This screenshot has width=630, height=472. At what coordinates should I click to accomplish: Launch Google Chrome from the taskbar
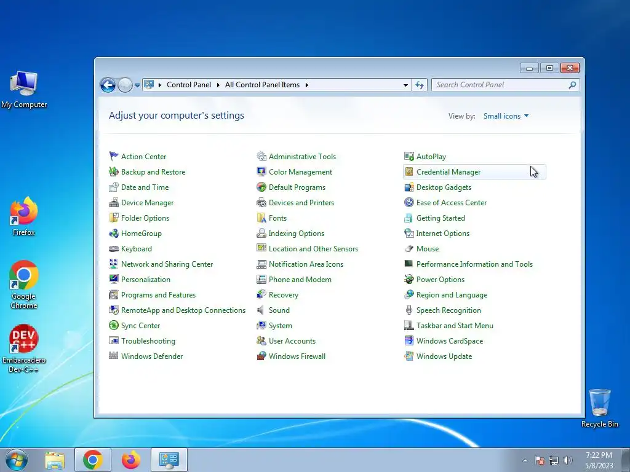pyautogui.click(x=93, y=460)
